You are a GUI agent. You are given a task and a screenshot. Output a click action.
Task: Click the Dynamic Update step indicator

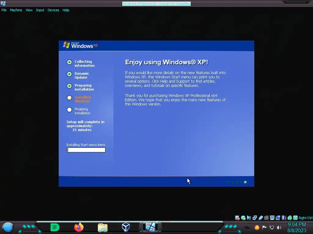point(69,74)
